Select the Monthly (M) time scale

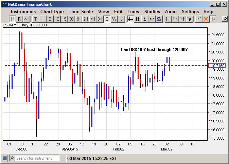121,19
